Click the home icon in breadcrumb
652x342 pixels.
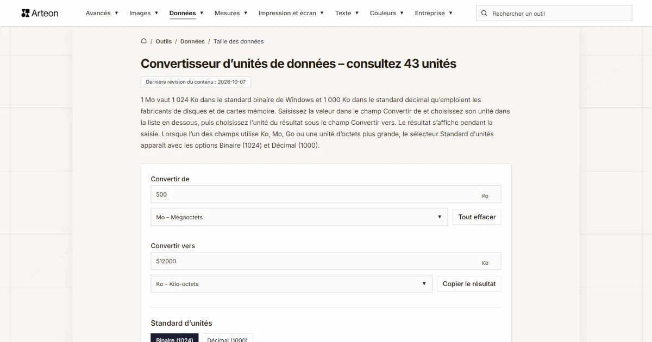point(143,41)
